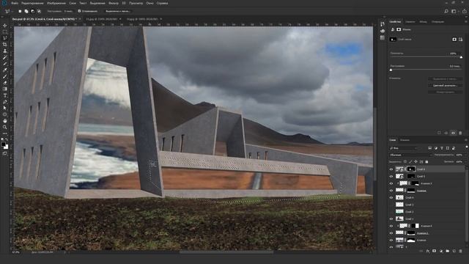Apply mask icon in Properties panel
This screenshot has height=264, width=469.
pos(446,133)
